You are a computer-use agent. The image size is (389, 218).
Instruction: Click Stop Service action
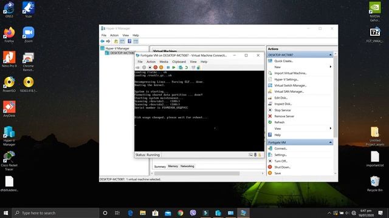pyautogui.click(x=282, y=110)
